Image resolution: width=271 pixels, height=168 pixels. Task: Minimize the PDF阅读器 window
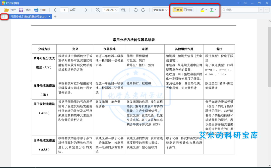[x=252, y=3]
